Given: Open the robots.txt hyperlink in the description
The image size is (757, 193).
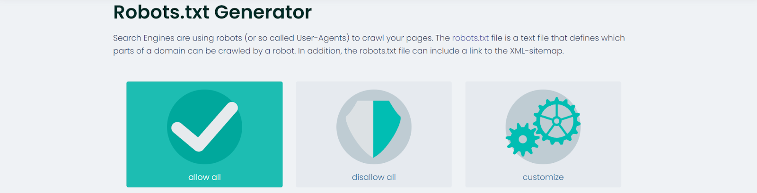Looking at the screenshot, I should (x=470, y=38).
